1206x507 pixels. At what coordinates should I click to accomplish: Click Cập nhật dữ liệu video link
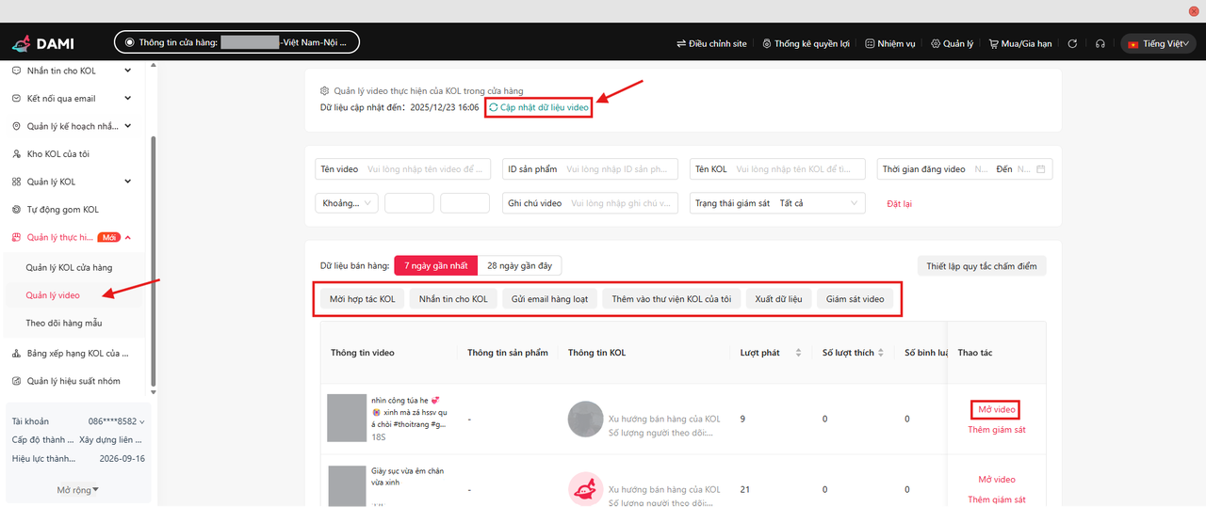[539, 108]
